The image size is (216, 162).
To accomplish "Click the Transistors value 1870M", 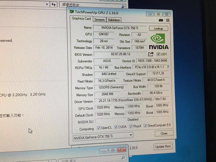I will point(140,48).
